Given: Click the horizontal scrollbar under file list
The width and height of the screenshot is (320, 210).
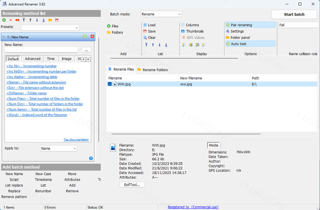Looking at the screenshot, I should point(186,134).
